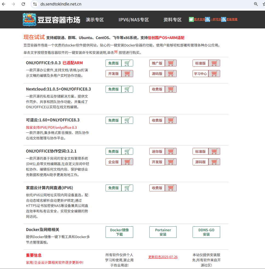Click the Alipay icon before 老板随意

click(x=224, y=19)
